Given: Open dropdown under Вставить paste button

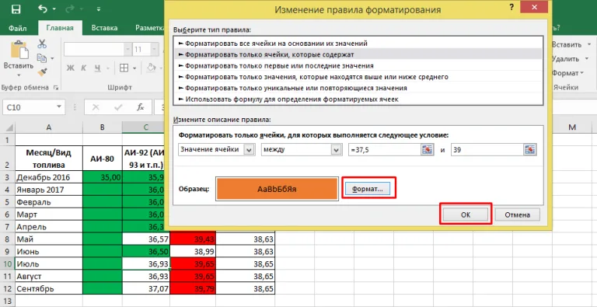Looking at the screenshot, I should pos(19,75).
